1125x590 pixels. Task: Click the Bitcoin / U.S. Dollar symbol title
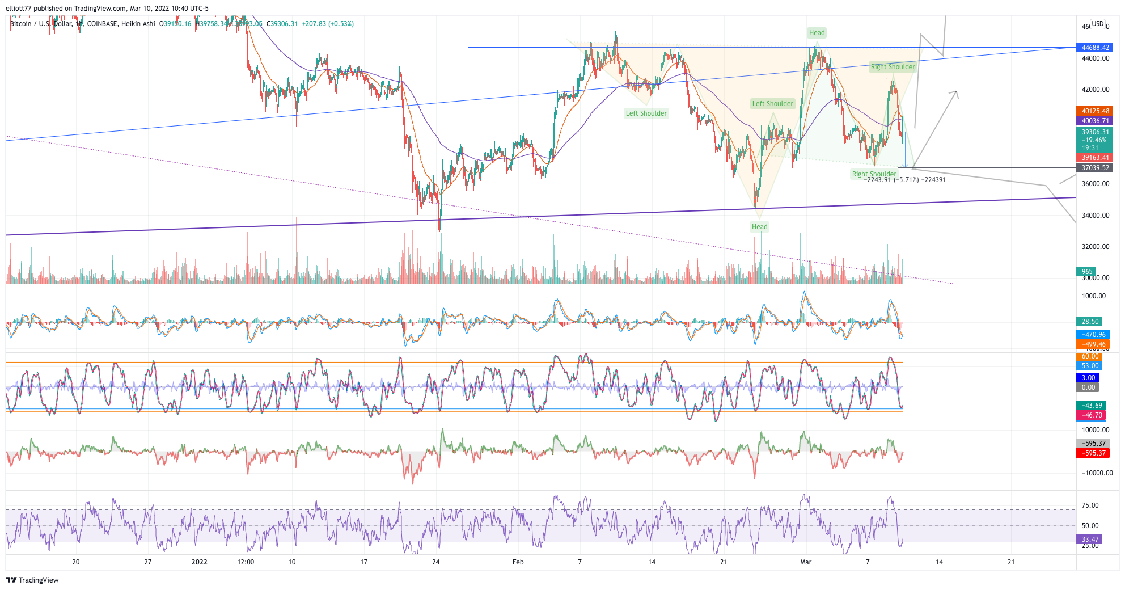click(41, 24)
